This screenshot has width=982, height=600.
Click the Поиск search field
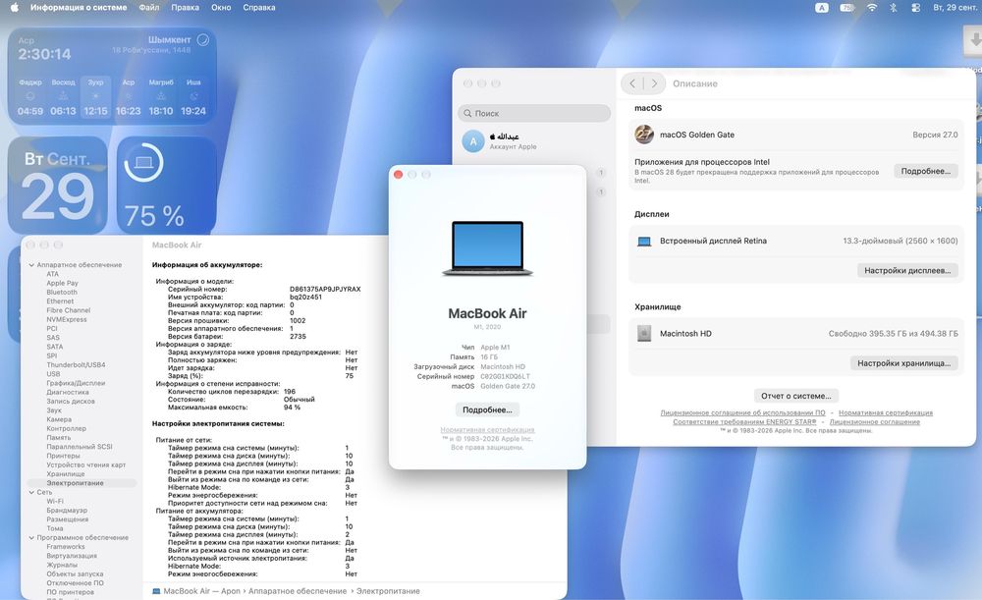534,113
